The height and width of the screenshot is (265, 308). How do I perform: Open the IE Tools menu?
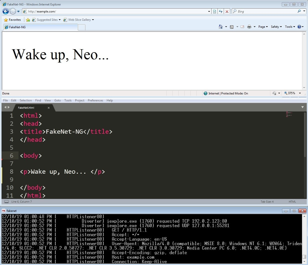[290, 27]
